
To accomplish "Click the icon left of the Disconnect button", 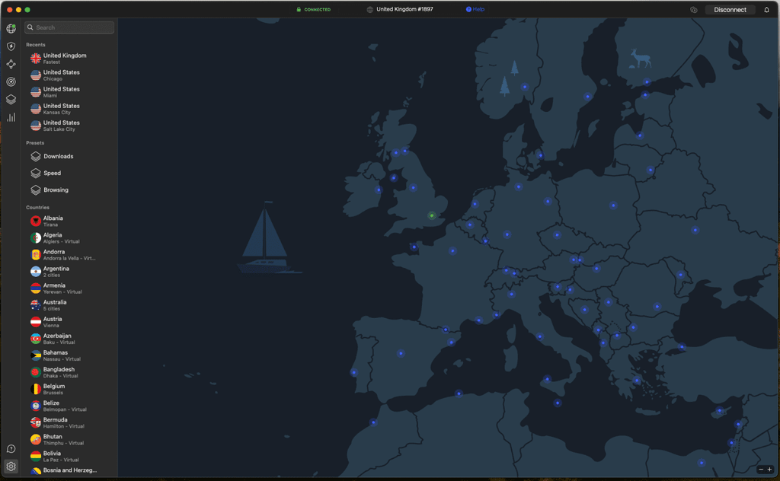I will [x=693, y=9].
